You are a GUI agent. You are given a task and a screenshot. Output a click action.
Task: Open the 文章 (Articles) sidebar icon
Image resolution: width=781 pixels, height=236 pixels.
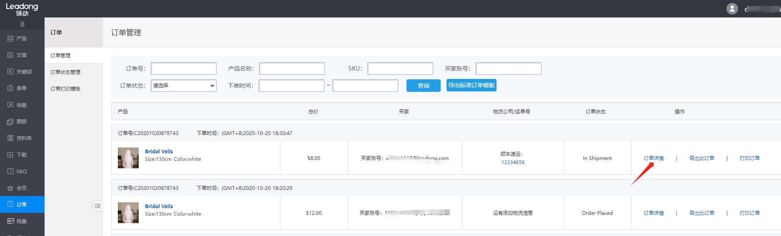pos(10,55)
